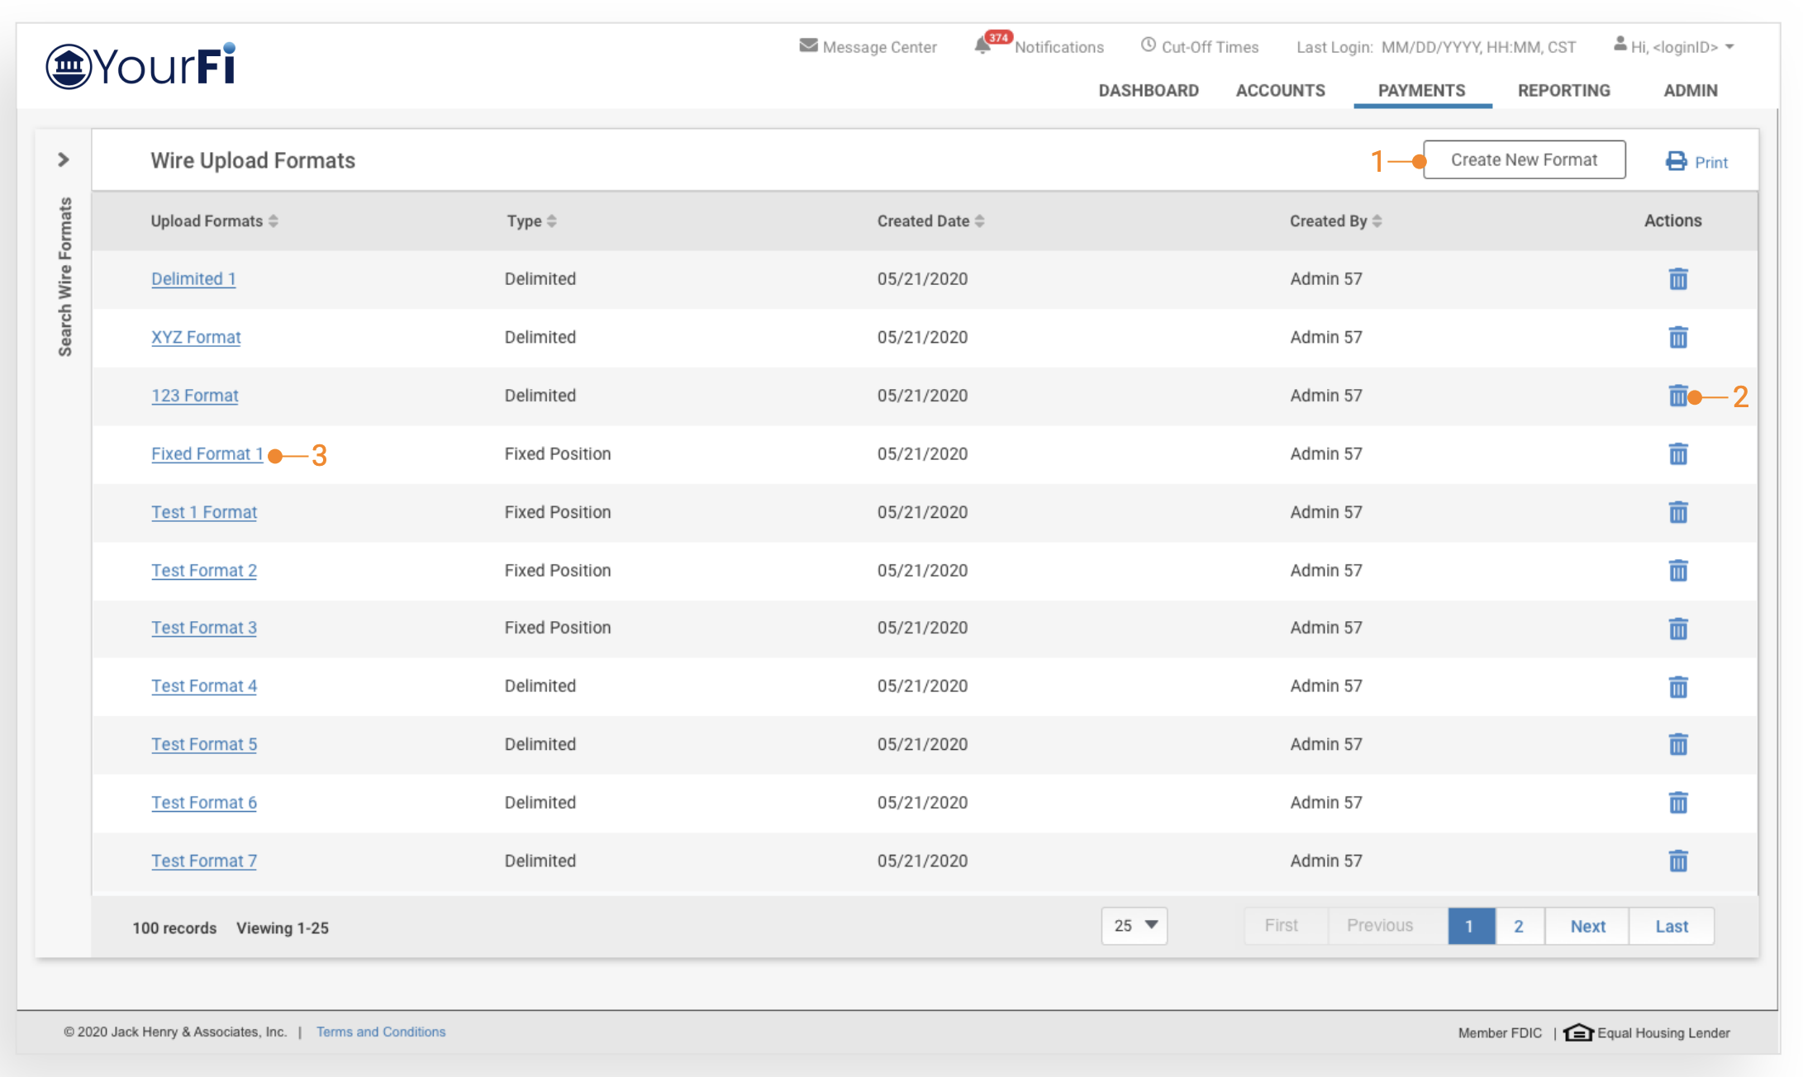
Task: Switch to the Reporting tab
Action: tap(1563, 91)
